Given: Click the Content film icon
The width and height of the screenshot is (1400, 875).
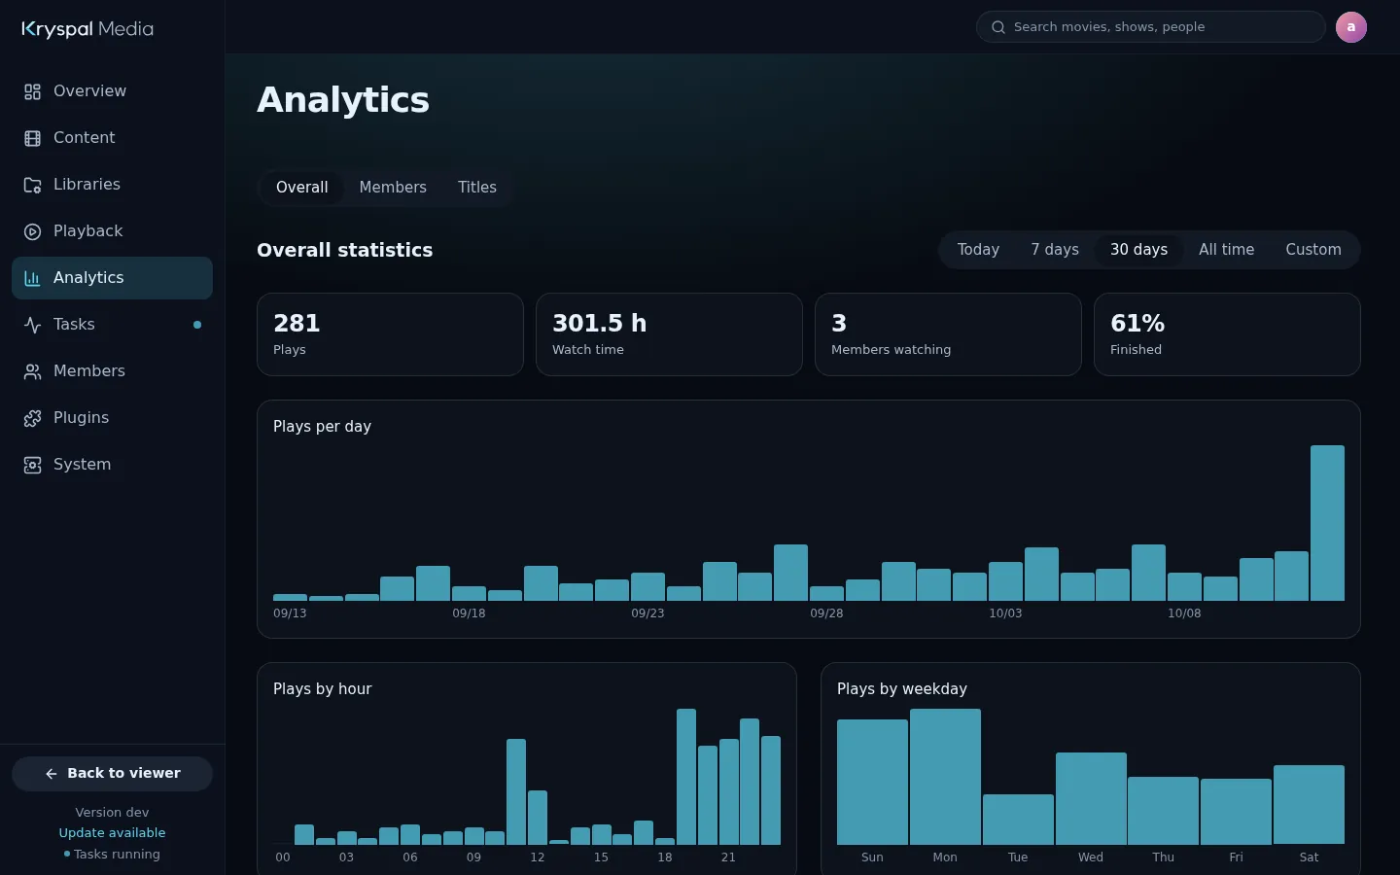Looking at the screenshot, I should tap(32, 138).
